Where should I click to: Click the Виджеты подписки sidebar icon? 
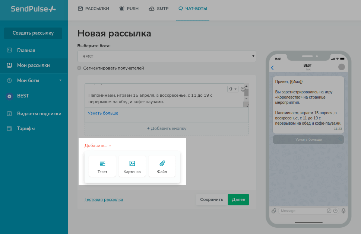coord(9,113)
